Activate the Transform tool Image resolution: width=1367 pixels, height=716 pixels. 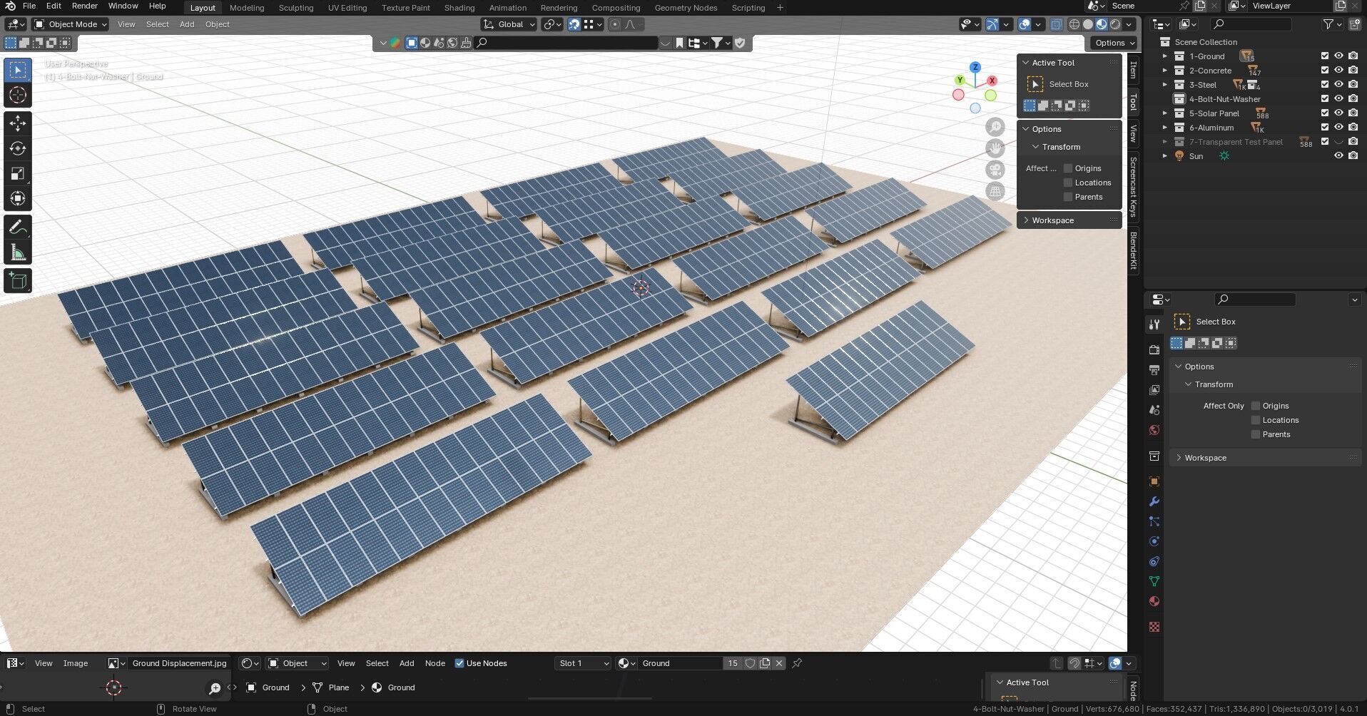pyautogui.click(x=18, y=198)
